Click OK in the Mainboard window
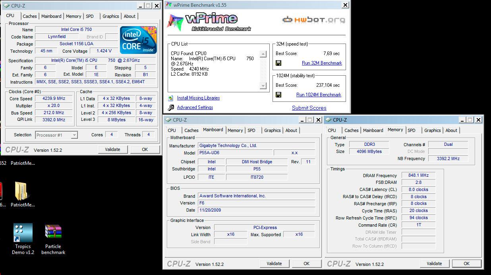This screenshot has width=491, height=275. click(306, 264)
